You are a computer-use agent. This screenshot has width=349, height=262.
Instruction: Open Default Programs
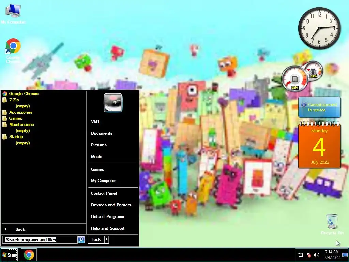pos(107,217)
